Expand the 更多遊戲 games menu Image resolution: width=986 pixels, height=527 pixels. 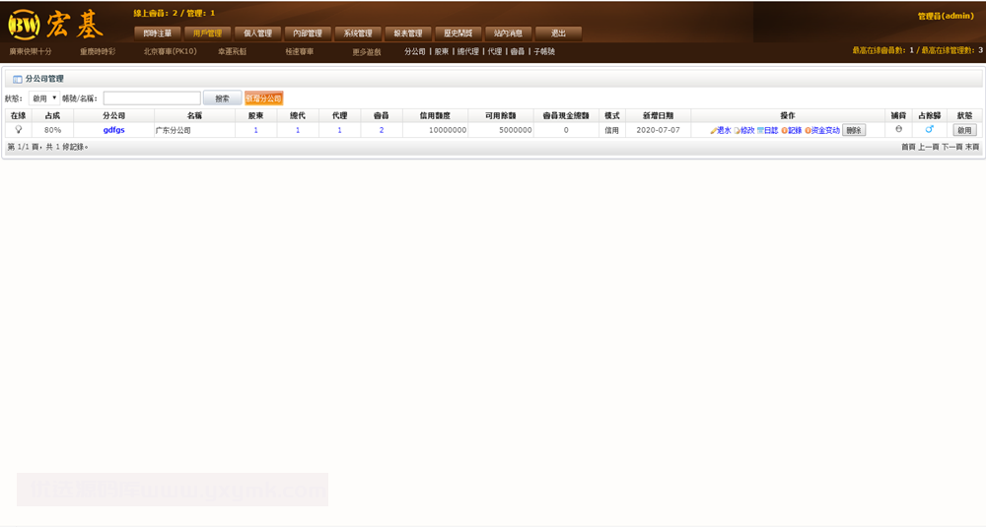(367, 51)
